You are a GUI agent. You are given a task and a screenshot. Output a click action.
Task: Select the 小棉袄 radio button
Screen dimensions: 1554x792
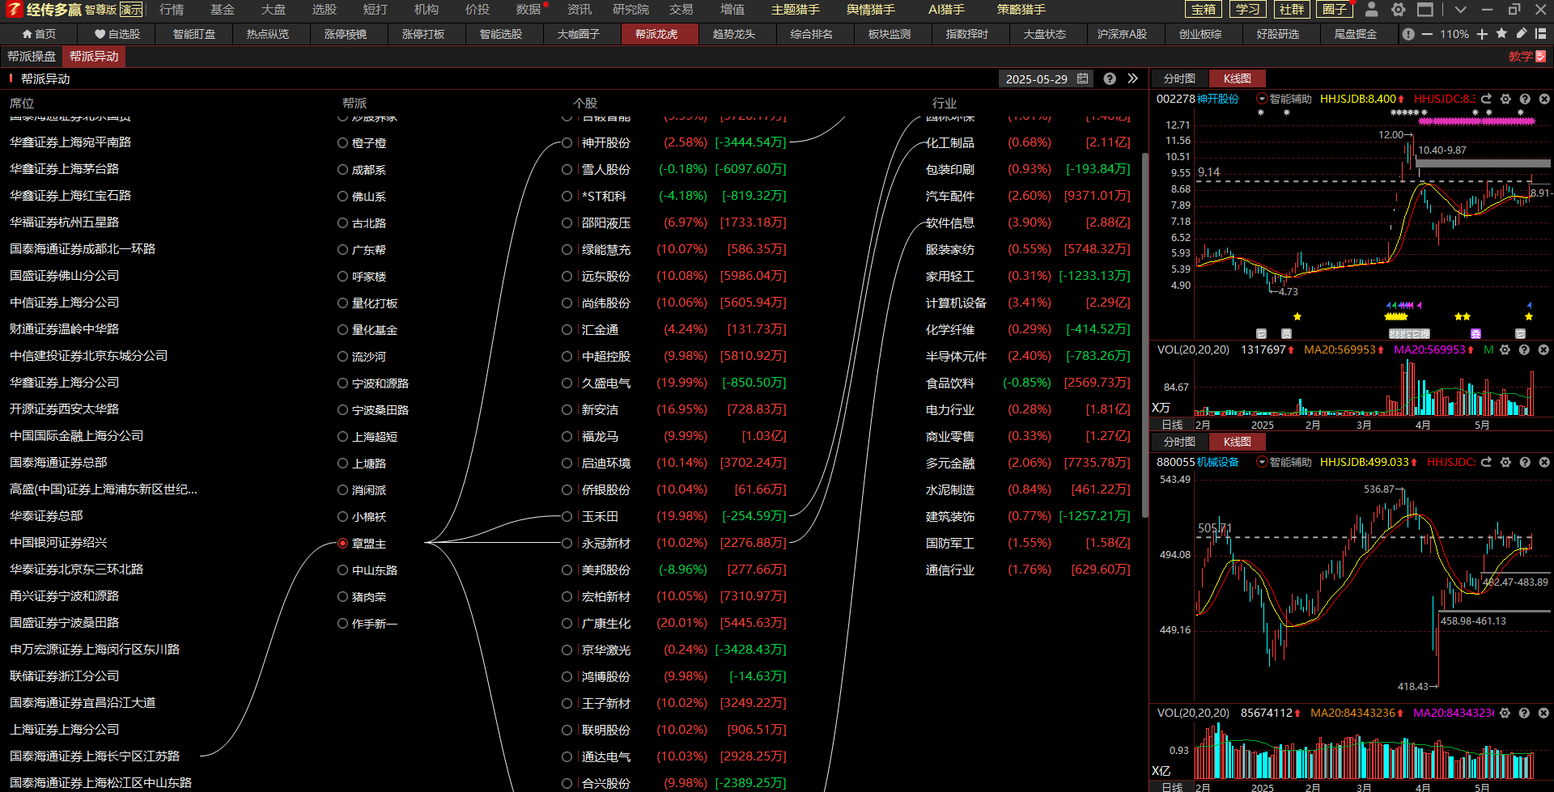[342, 517]
